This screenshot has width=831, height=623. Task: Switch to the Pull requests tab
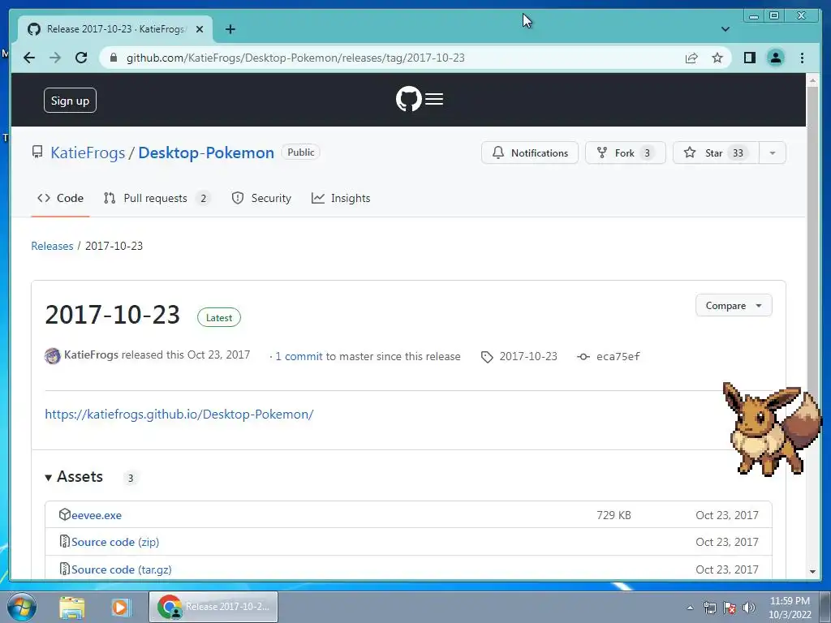coord(157,198)
